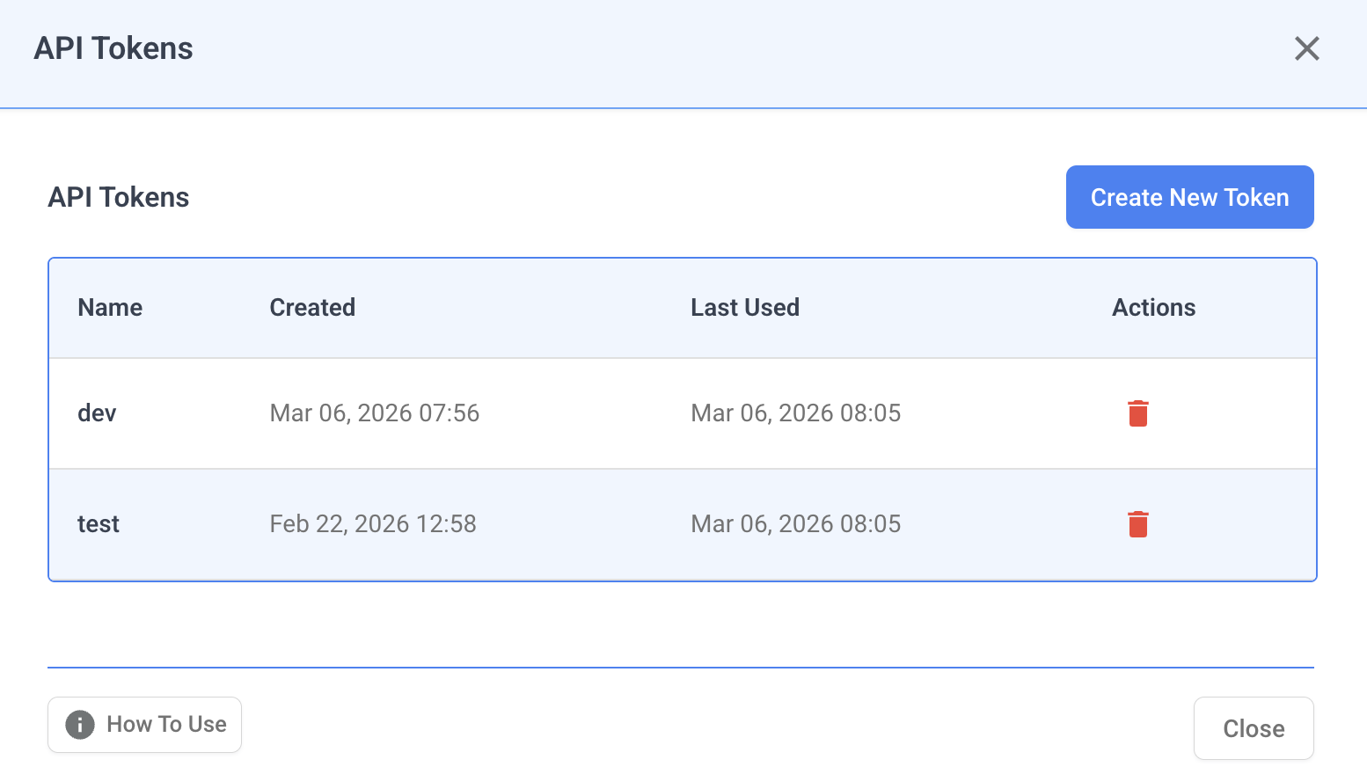Click the Last Used column header
This screenshot has width=1367, height=767.
[744, 307]
